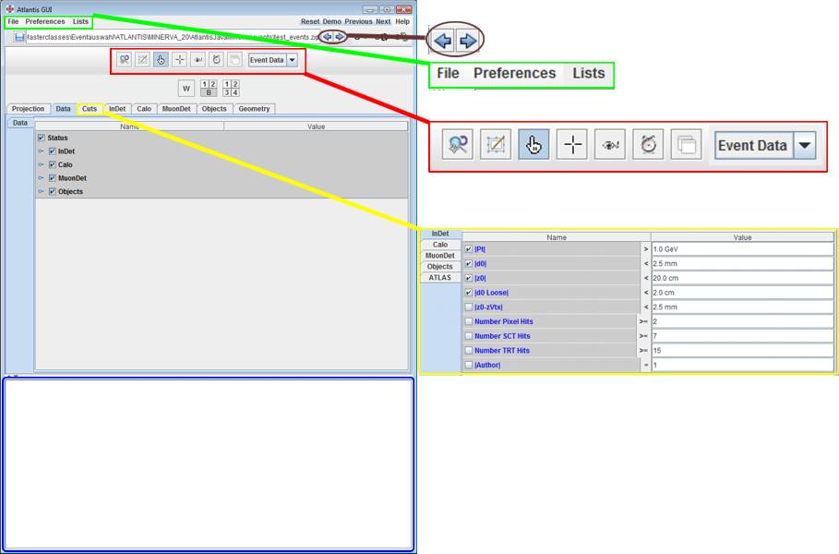Click the blue save disk icon beside file path

(19, 37)
